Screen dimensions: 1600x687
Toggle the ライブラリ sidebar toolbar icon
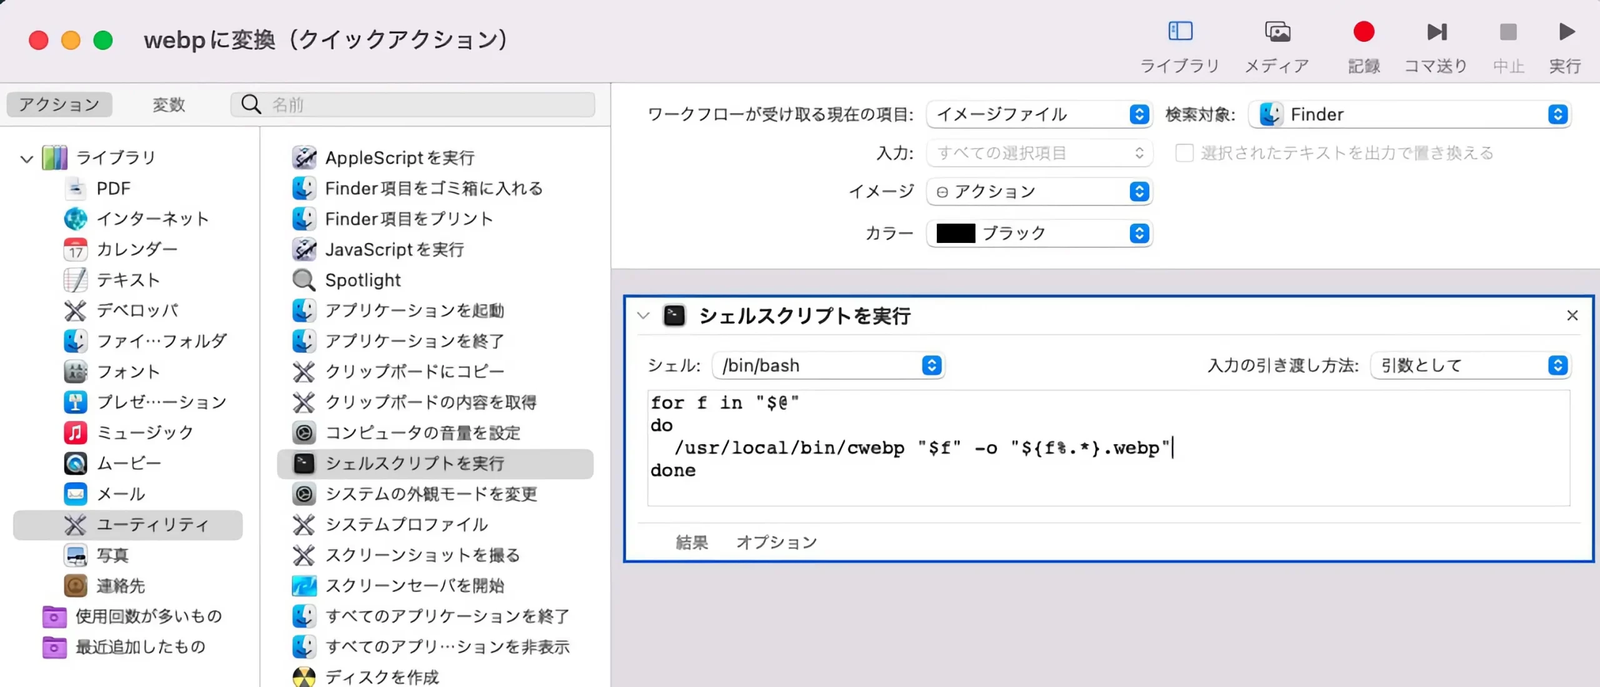(x=1180, y=31)
